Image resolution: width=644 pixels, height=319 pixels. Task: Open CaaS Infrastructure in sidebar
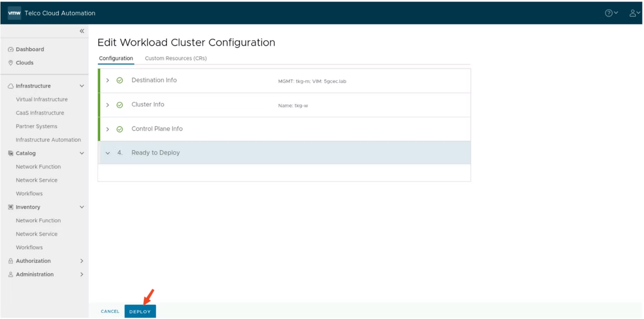click(x=40, y=113)
